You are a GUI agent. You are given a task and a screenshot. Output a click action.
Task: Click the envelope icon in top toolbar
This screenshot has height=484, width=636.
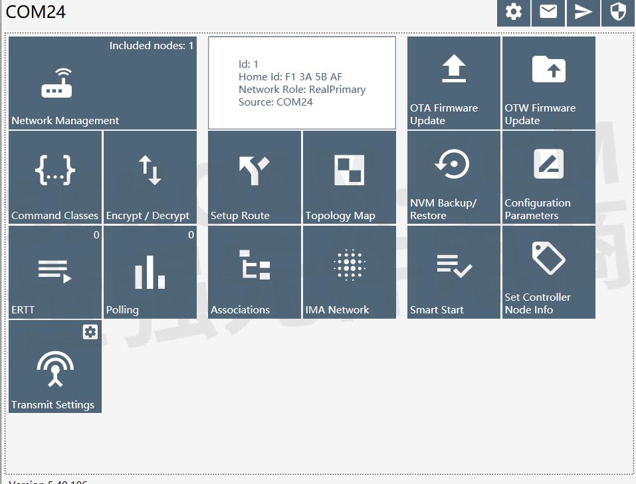pos(548,13)
